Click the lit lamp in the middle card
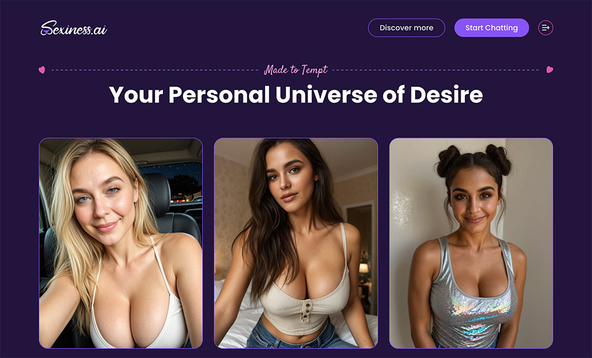The height and width of the screenshot is (358, 592). (x=363, y=269)
